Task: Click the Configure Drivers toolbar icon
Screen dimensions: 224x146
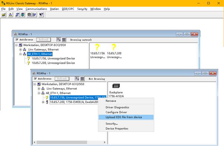Action: [x=17, y=15]
